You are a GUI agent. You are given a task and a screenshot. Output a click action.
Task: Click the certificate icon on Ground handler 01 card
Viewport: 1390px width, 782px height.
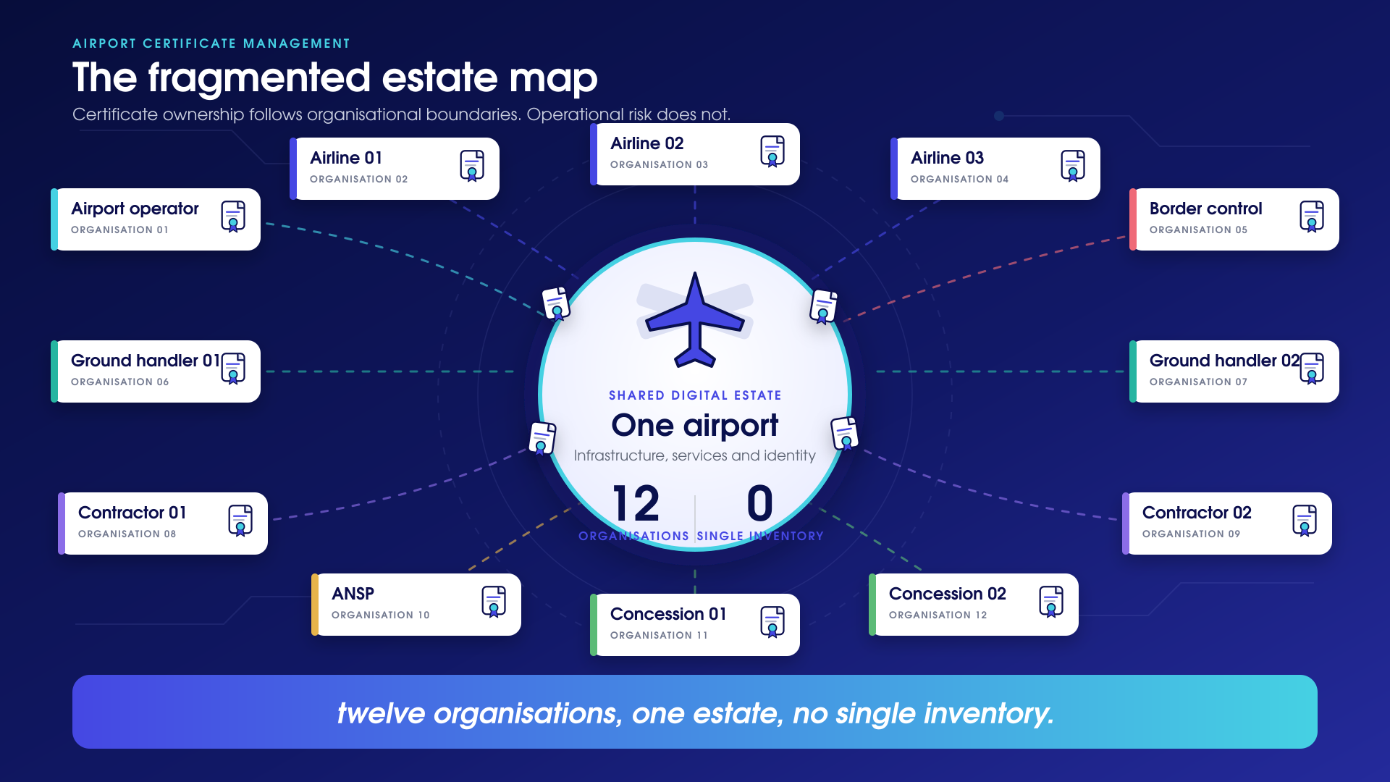pos(233,369)
